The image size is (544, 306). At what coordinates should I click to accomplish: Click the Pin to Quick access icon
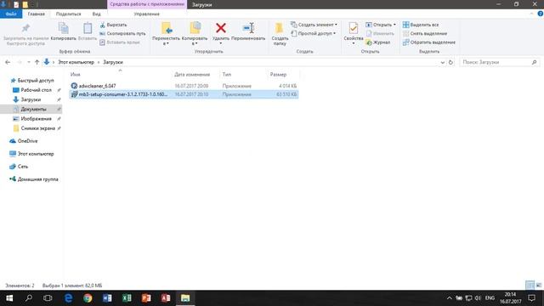pos(25,28)
